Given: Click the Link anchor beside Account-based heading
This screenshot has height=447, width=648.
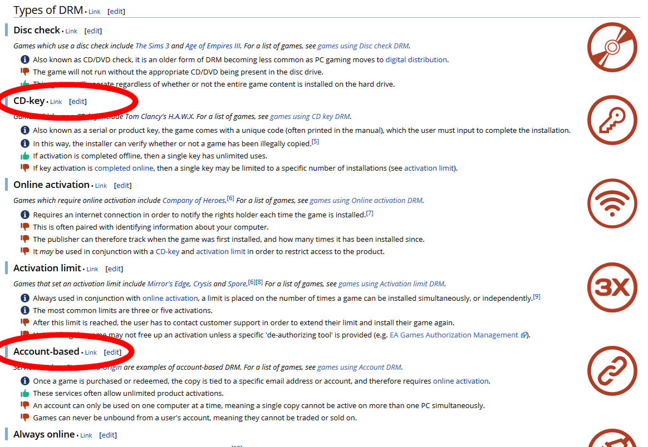Looking at the screenshot, I should 91,353.
